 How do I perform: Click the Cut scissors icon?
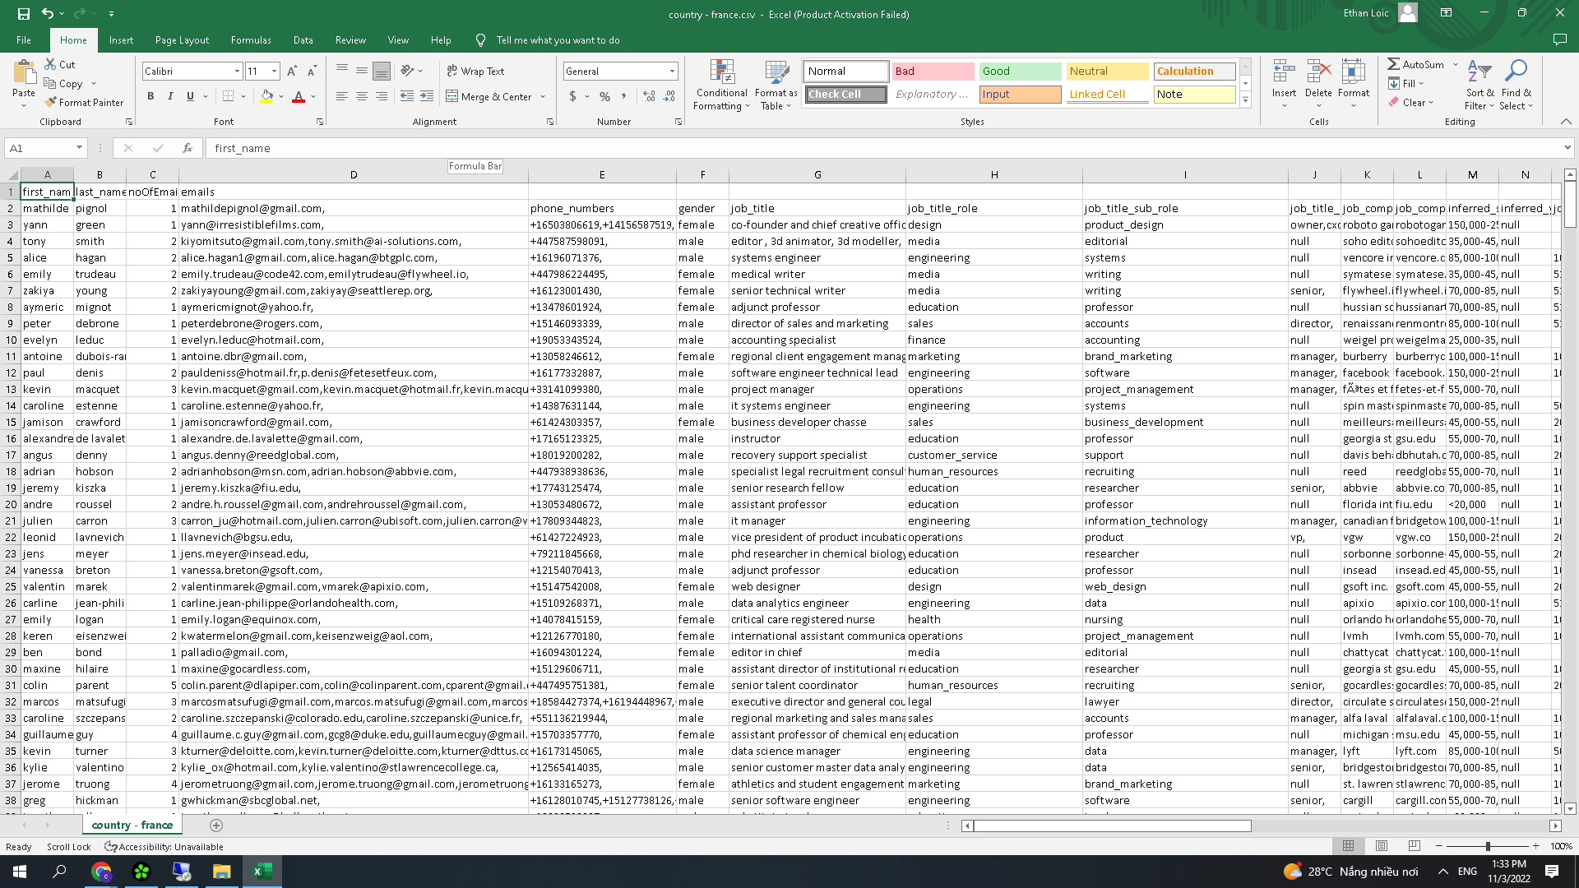[x=50, y=64]
